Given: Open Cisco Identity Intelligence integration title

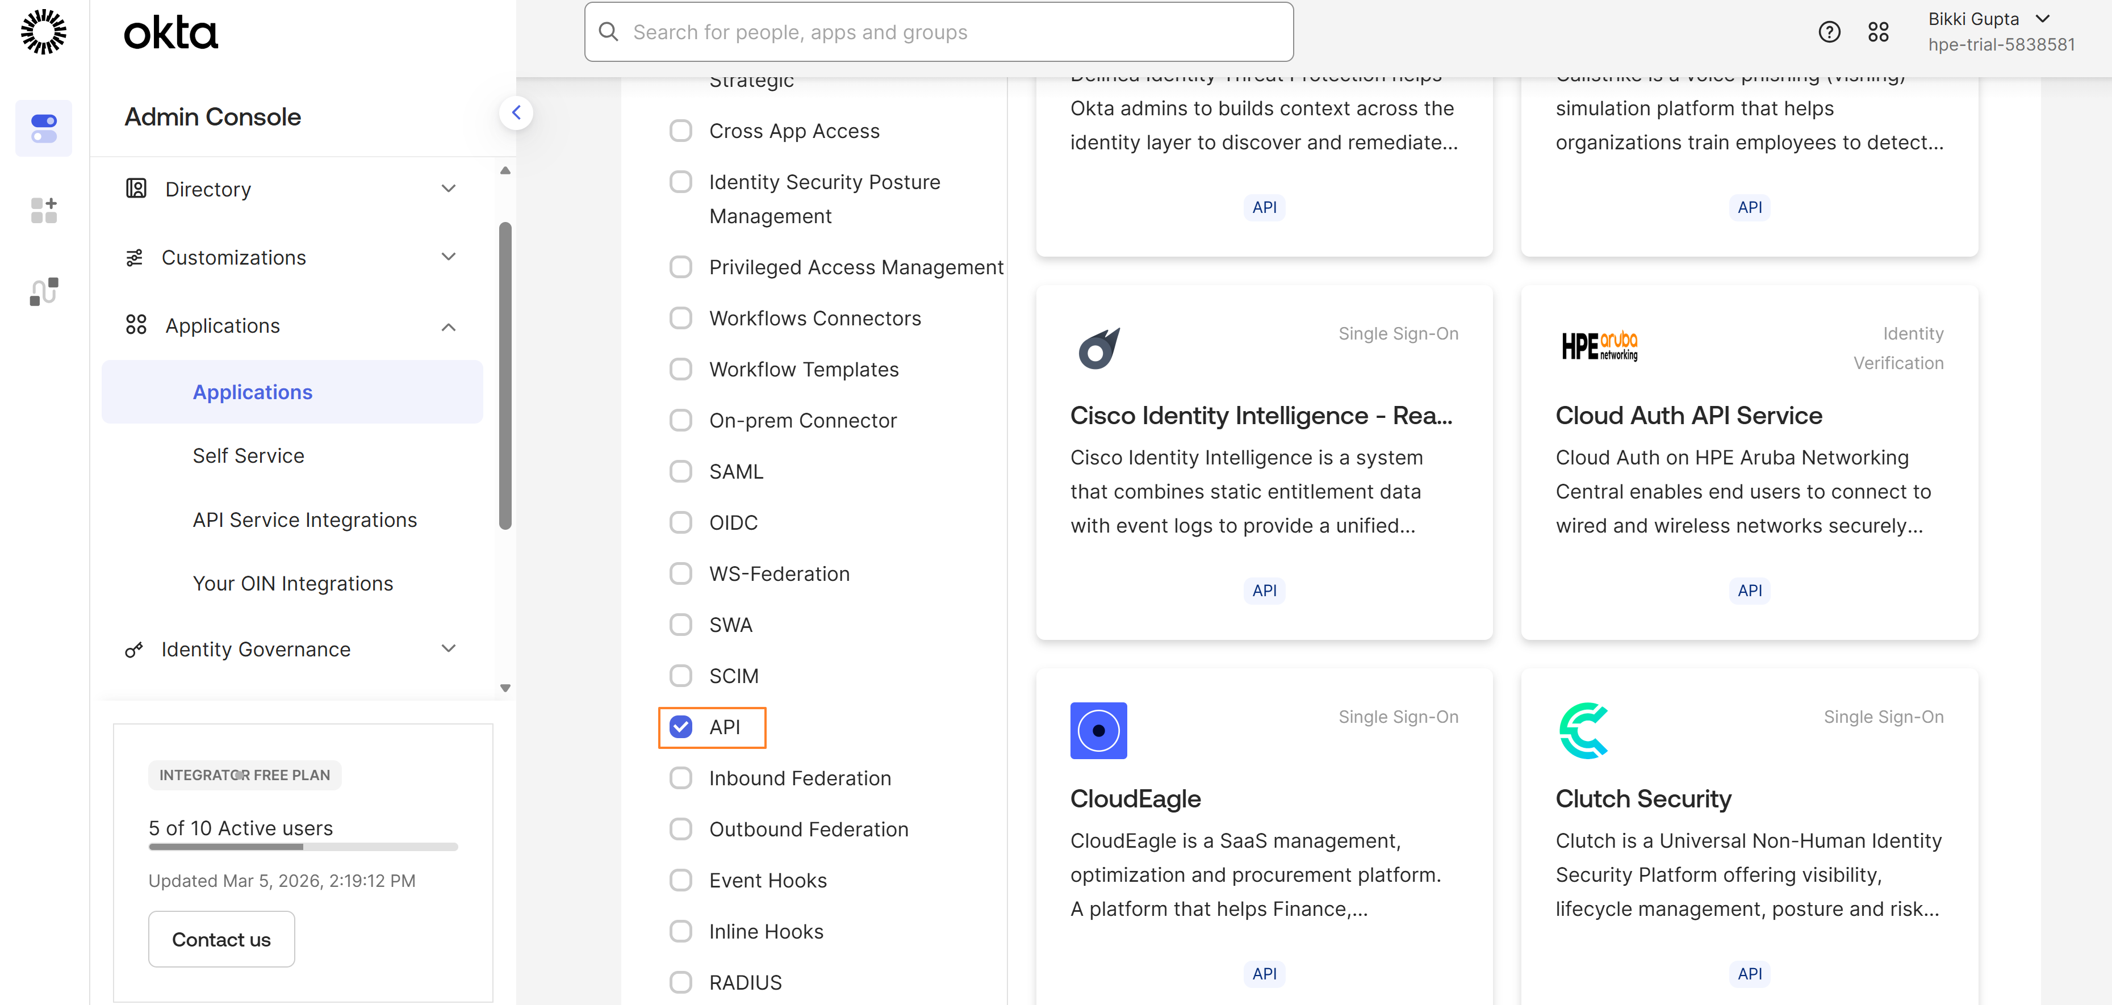Looking at the screenshot, I should 1261,416.
